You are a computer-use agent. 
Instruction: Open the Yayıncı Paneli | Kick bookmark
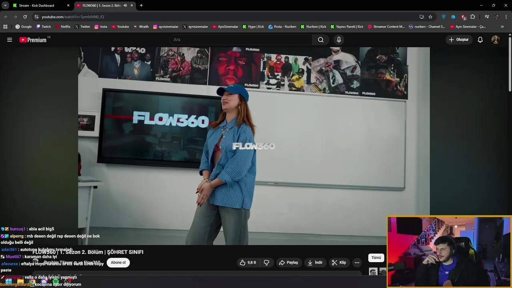point(347,27)
